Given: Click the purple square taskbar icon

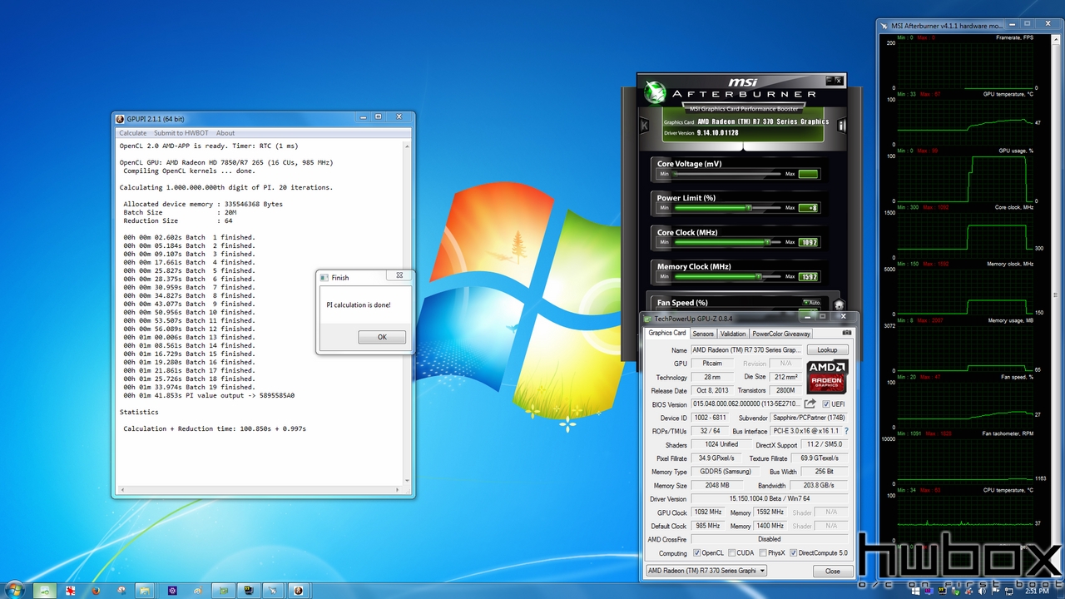Looking at the screenshot, I should (172, 591).
